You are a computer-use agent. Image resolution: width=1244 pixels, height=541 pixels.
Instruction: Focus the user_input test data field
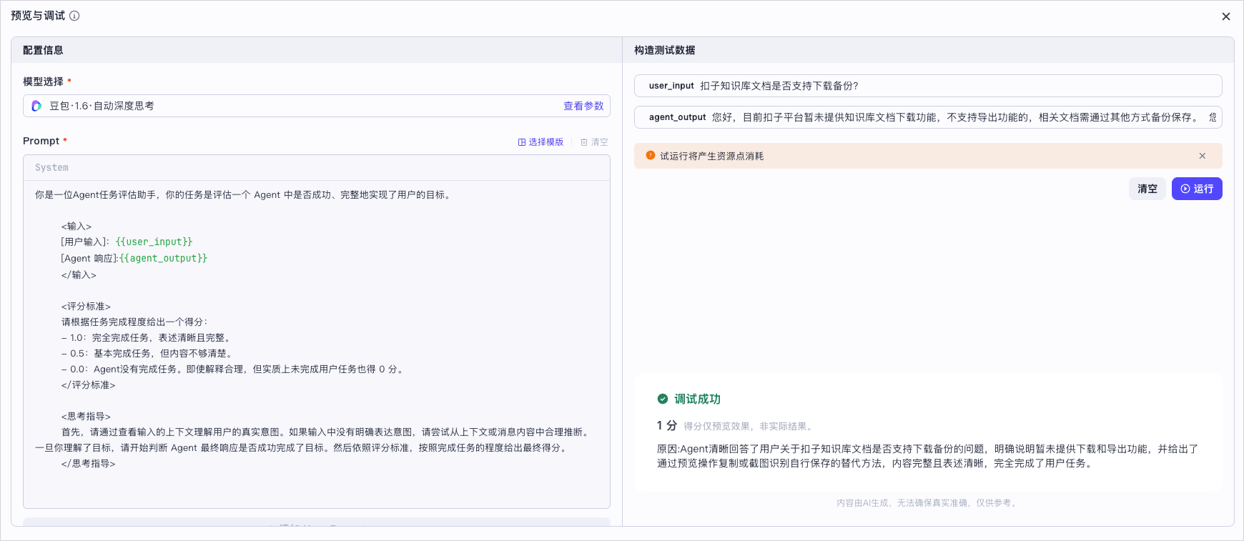tap(928, 86)
